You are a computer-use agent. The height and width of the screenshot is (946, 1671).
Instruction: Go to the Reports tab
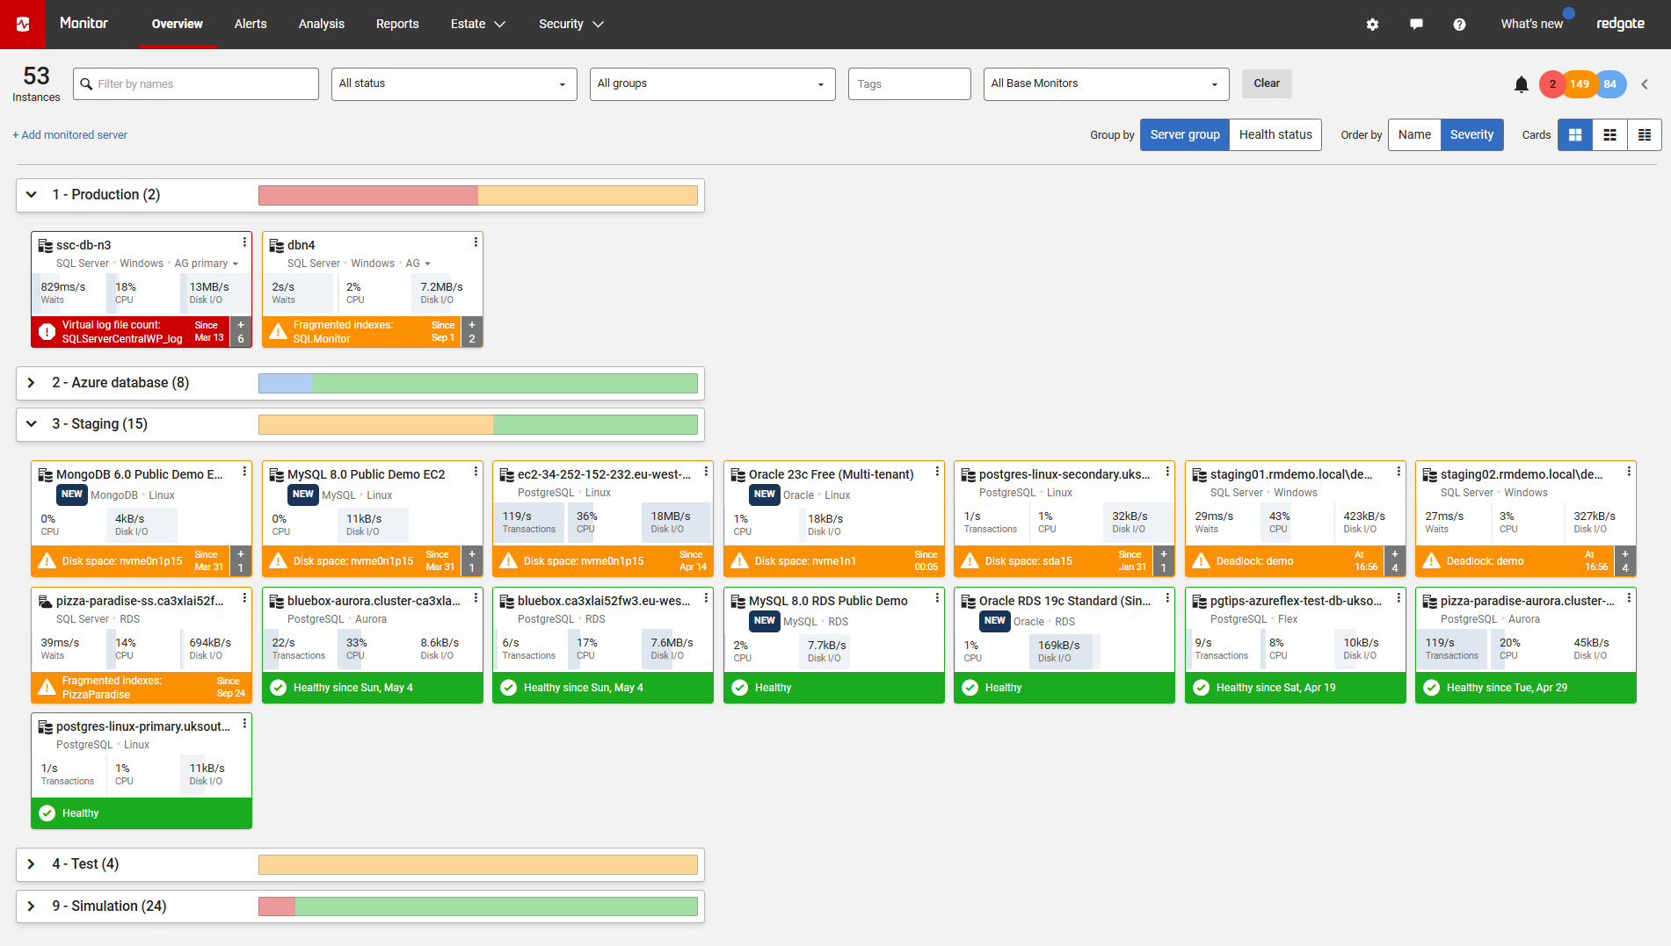397,25
